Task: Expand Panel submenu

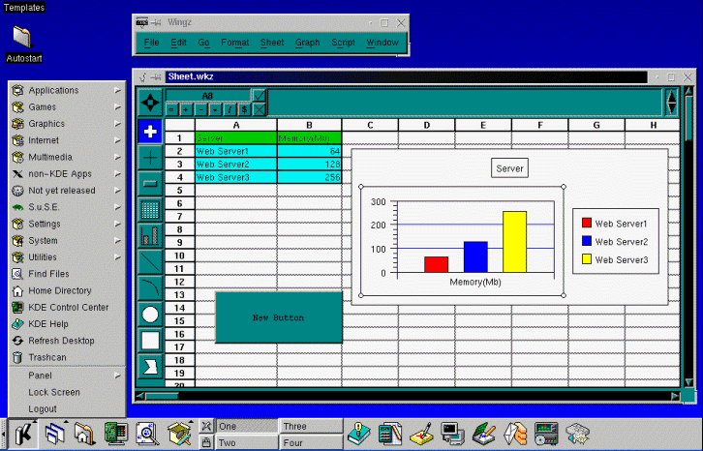Action: [67, 376]
